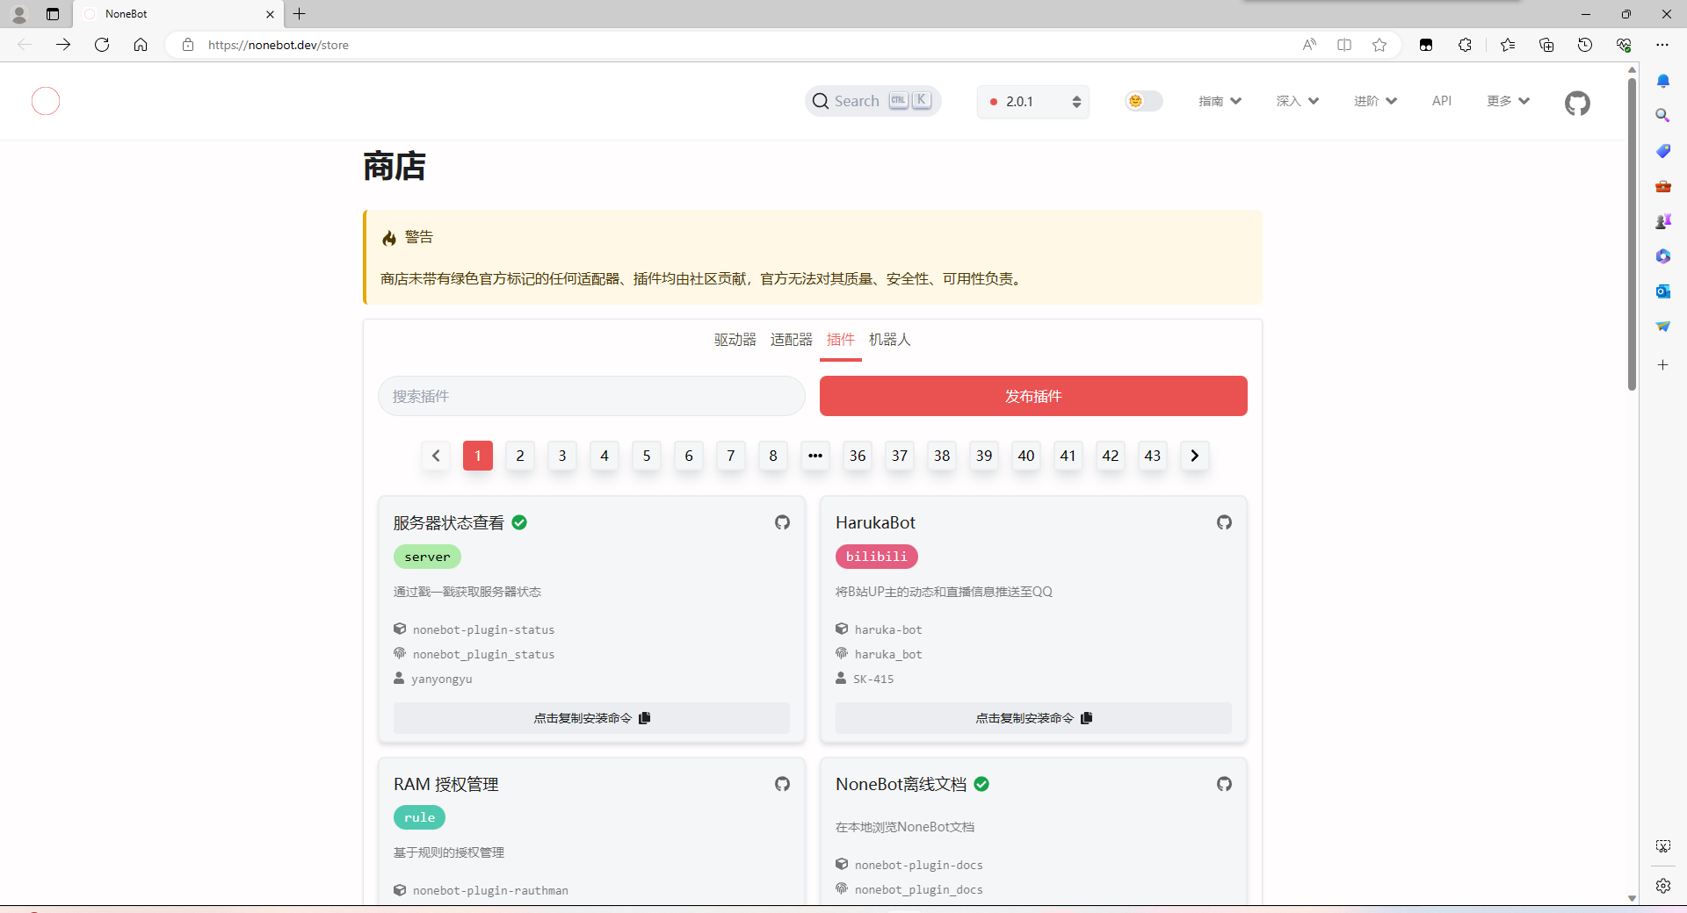Select the 插件 tab
The width and height of the screenshot is (1687, 913).
(x=841, y=340)
